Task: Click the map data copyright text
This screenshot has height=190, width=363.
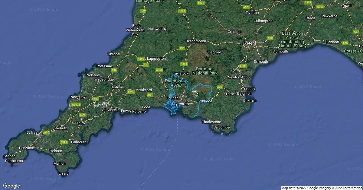Action: [x=322, y=188]
